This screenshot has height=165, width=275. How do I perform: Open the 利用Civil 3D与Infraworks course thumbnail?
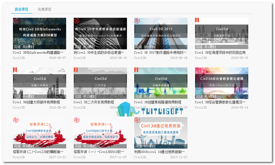(x=39, y=34)
